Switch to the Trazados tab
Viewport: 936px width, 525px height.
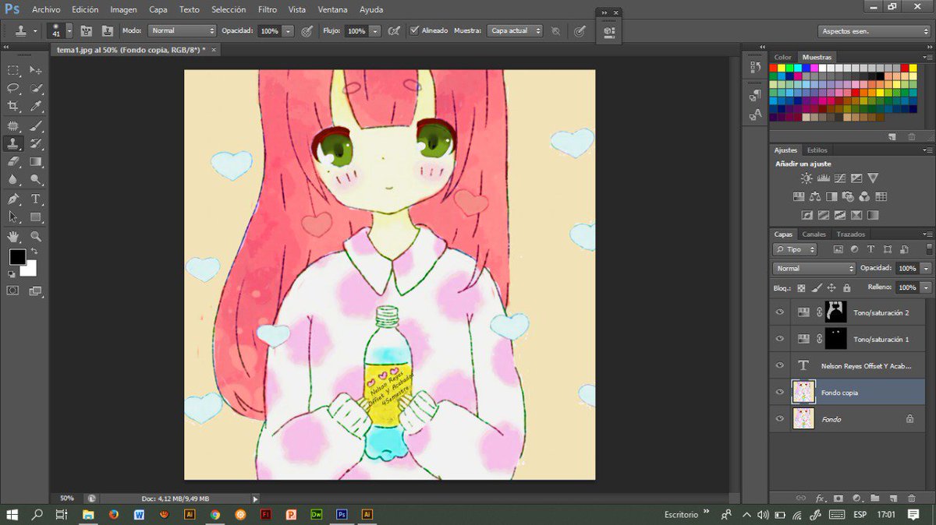click(x=850, y=234)
